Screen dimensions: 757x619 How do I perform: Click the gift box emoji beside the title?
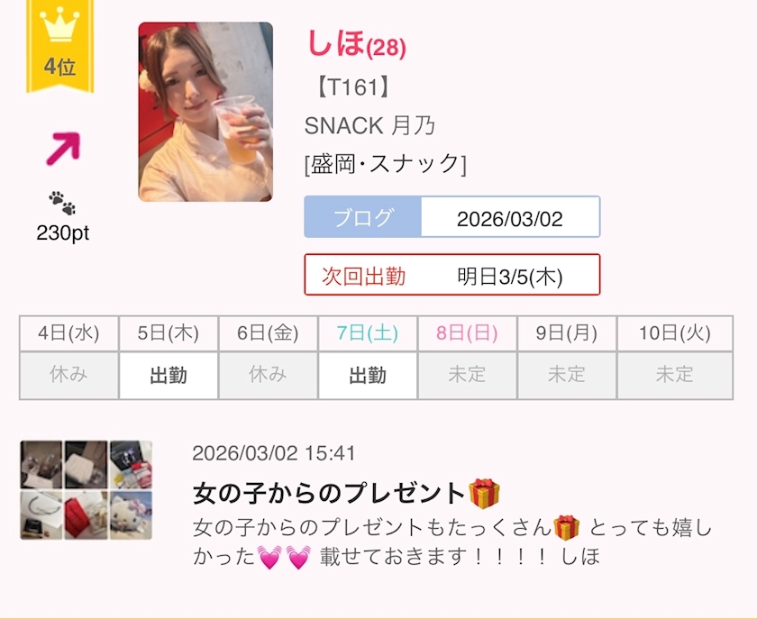(484, 494)
